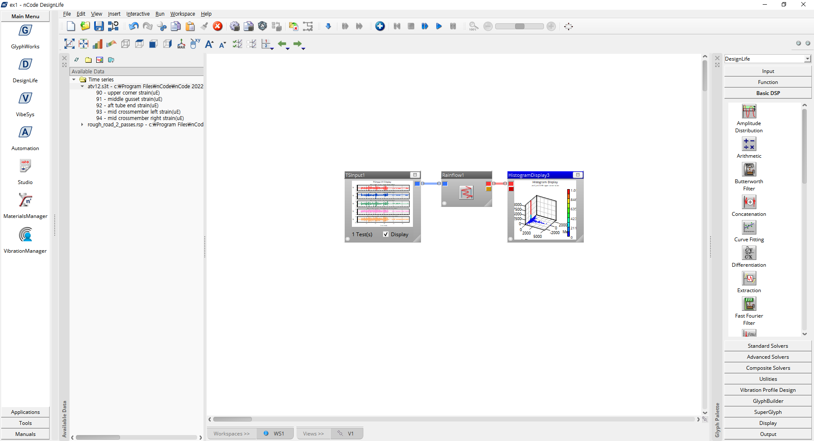Open the Workspace menu

[183, 14]
